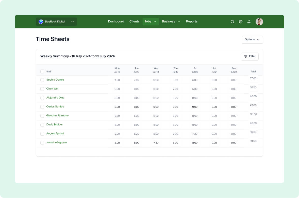Select Giovanni Romano's Friday hours cell
The image size is (299, 198).
195,116
